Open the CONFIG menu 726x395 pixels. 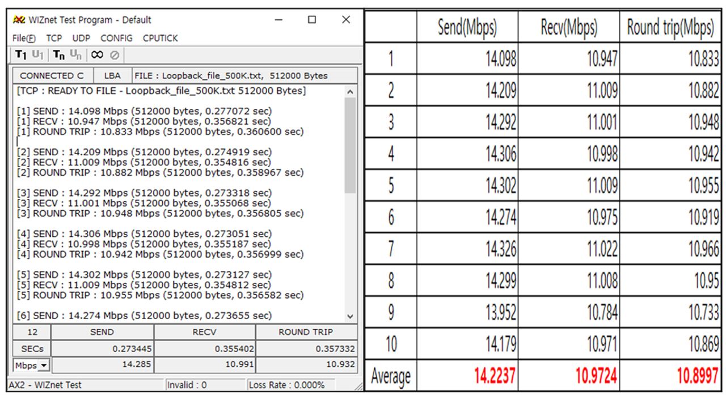point(116,39)
